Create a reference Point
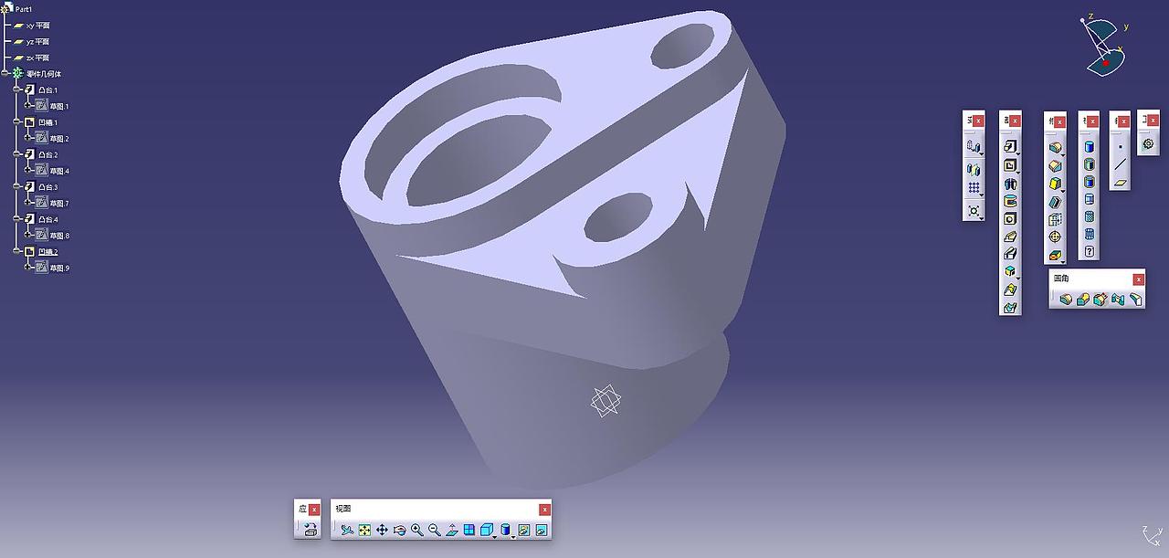1169x558 pixels. [x=1121, y=146]
